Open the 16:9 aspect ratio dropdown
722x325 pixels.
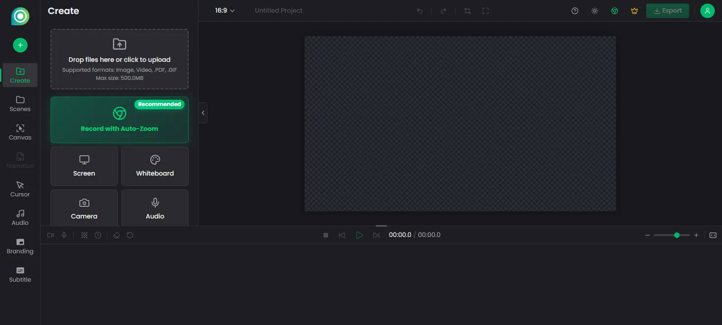225,10
